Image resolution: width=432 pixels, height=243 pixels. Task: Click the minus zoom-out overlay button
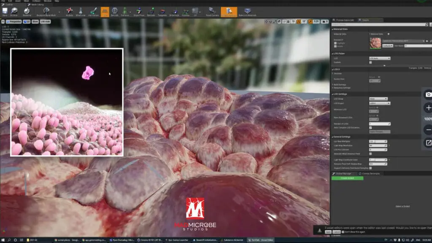click(428, 130)
